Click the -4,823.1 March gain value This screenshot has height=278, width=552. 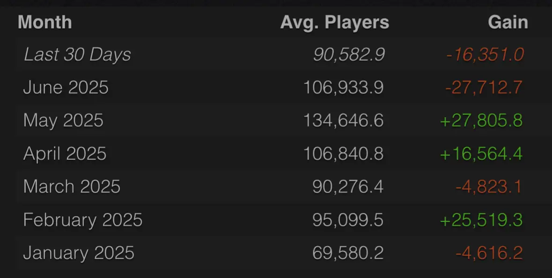(x=489, y=187)
